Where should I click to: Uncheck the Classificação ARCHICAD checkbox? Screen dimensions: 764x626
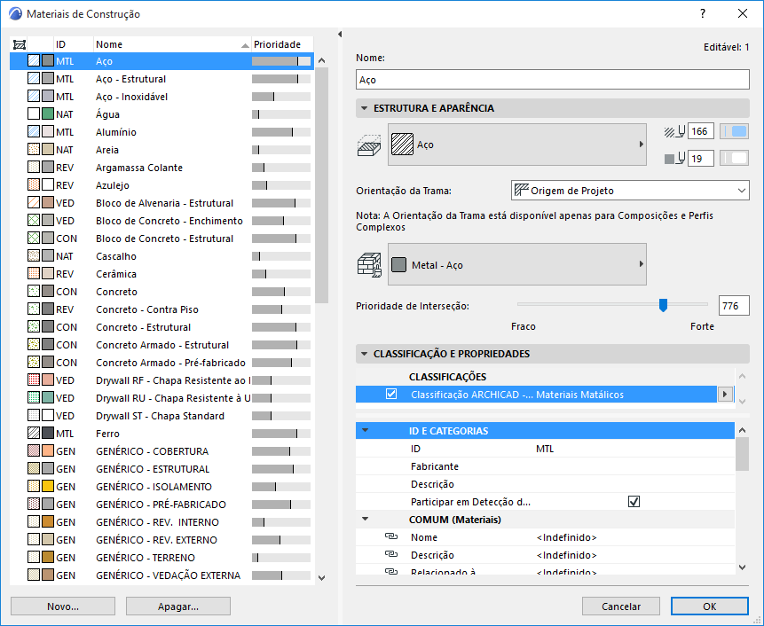(391, 394)
